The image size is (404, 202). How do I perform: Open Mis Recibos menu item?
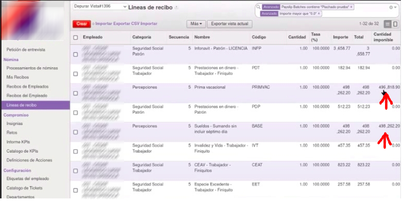(x=17, y=77)
